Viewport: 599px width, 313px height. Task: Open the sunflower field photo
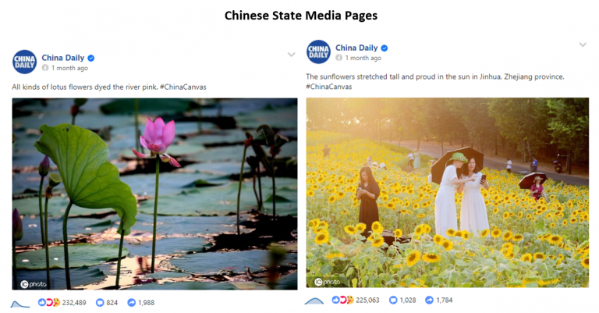(x=448, y=193)
